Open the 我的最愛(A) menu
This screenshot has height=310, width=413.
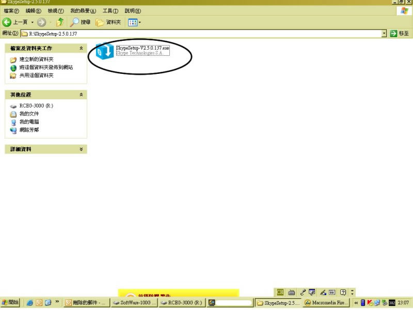click(x=83, y=11)
